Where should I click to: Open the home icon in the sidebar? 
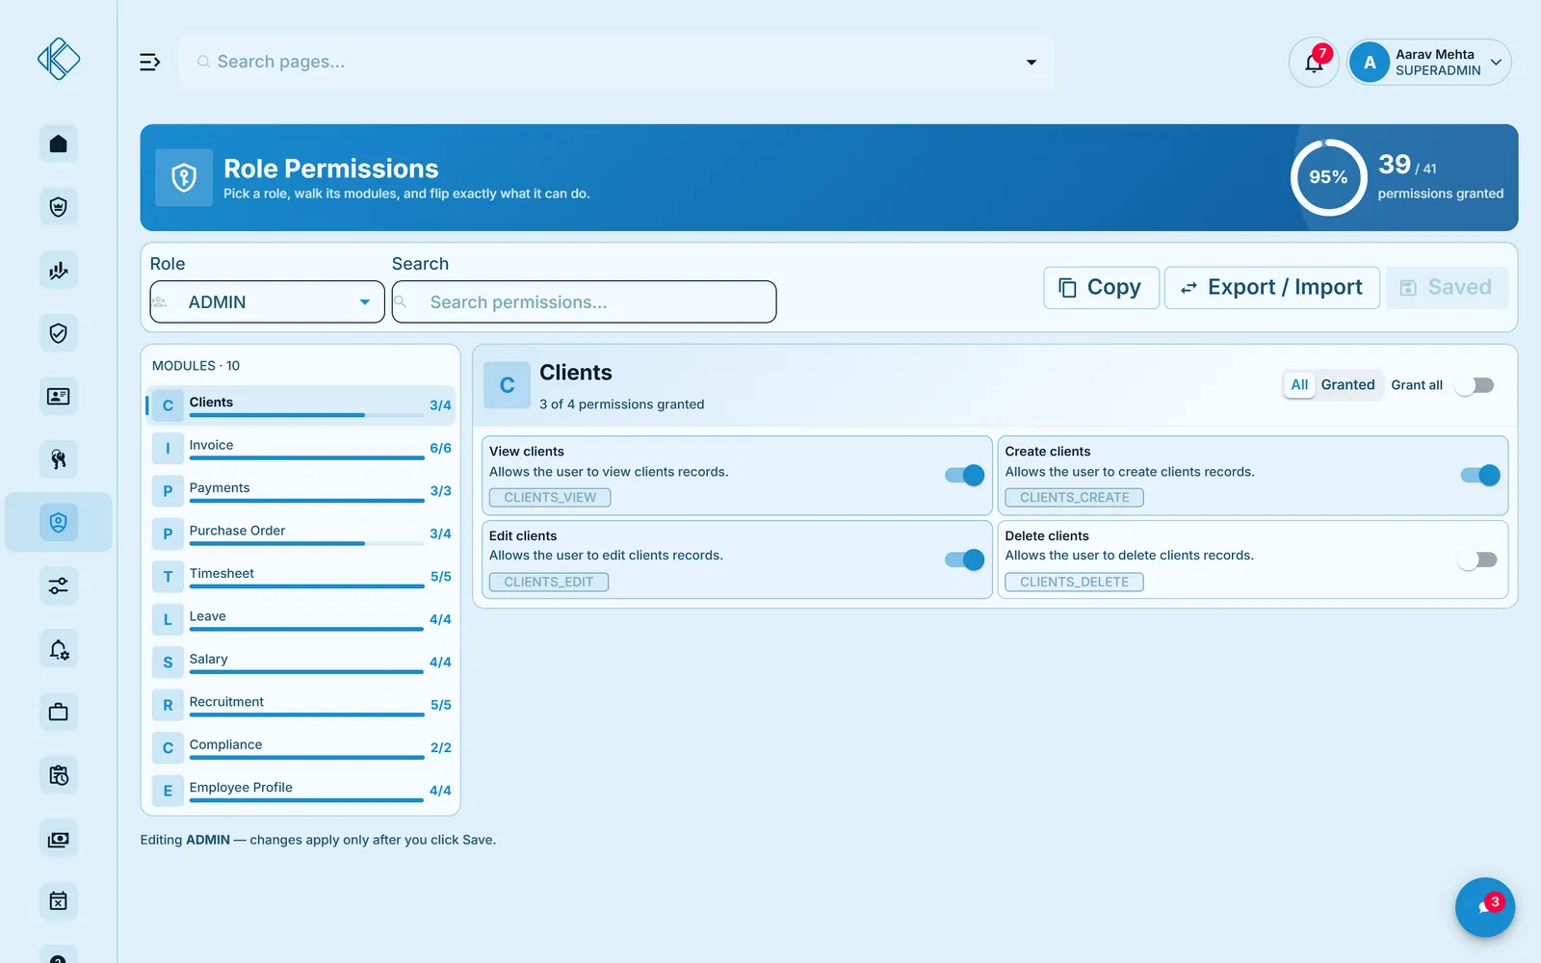pyautogui.click(x=59, y=143)
